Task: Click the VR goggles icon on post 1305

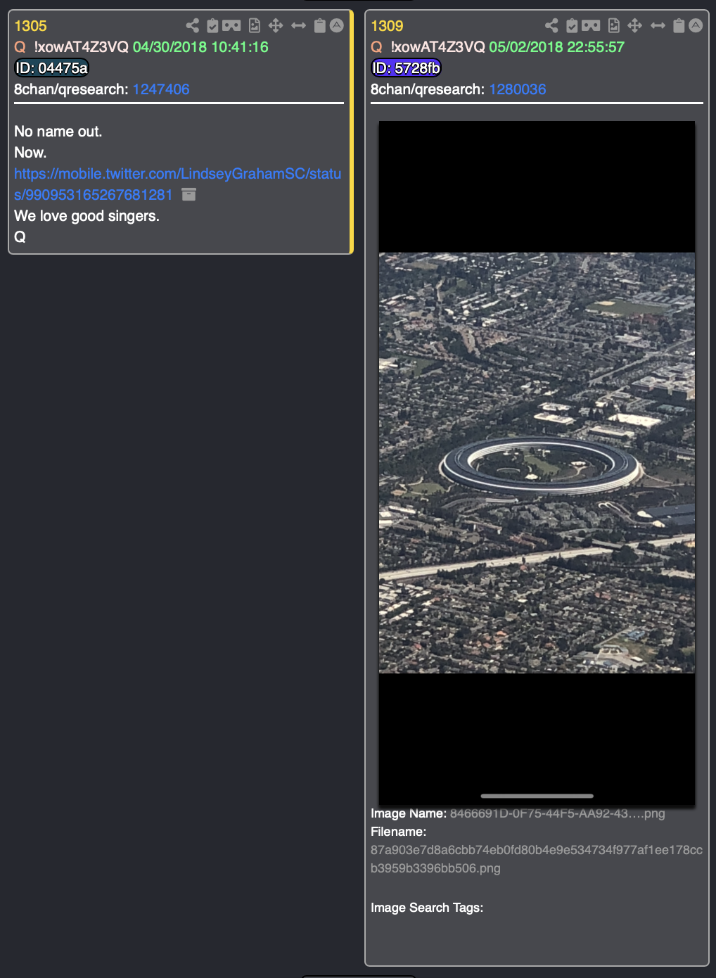Action: (231, 26)
